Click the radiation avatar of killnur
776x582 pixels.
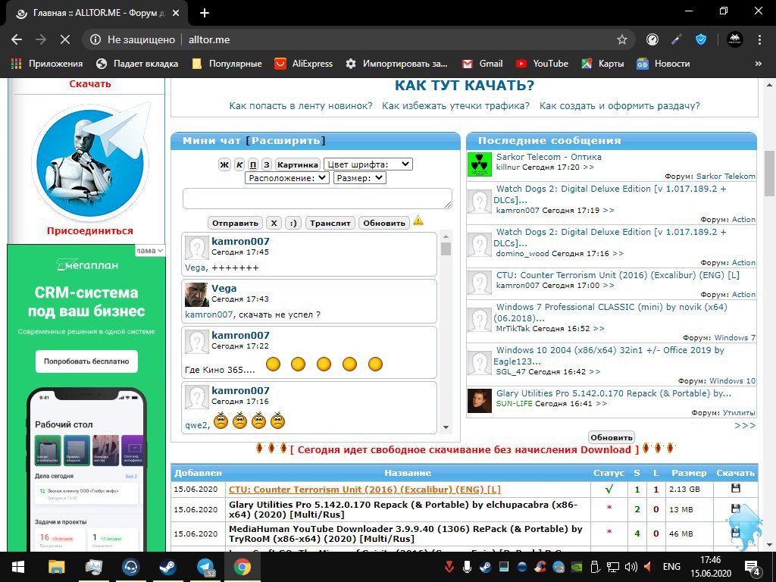pos(480,164)
